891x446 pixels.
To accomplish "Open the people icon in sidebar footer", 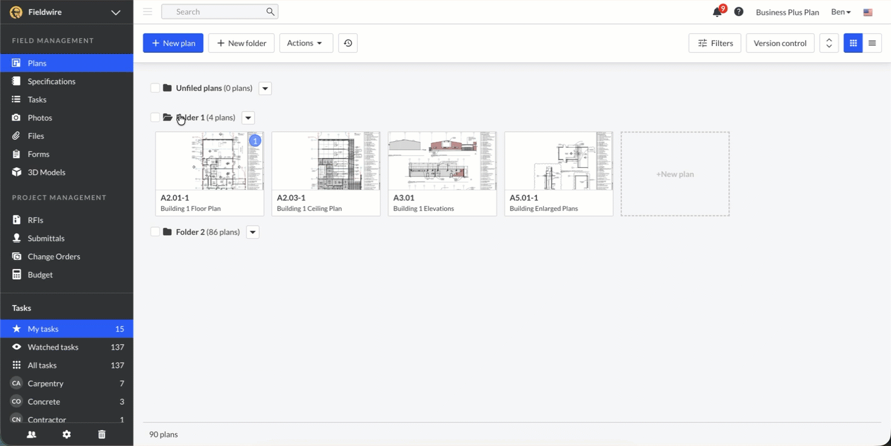I will [32, 434].
